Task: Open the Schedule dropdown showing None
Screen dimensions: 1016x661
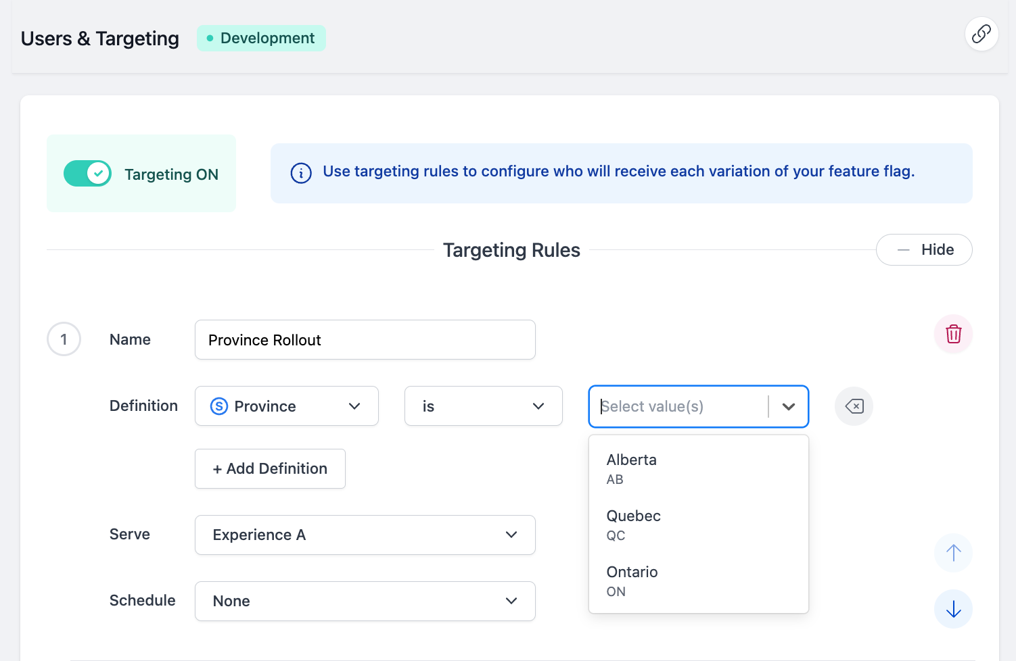Action: [365, 601]
